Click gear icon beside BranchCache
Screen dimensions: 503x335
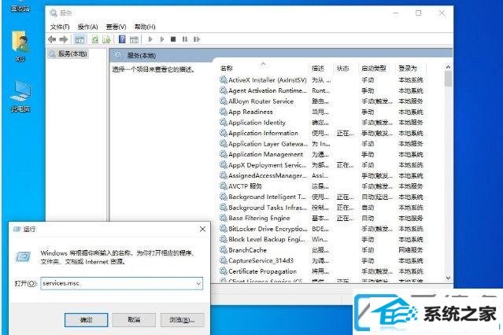point(224,250)
